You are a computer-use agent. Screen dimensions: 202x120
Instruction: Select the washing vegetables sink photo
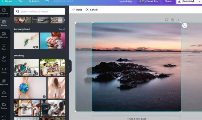(x=27, y=108)
